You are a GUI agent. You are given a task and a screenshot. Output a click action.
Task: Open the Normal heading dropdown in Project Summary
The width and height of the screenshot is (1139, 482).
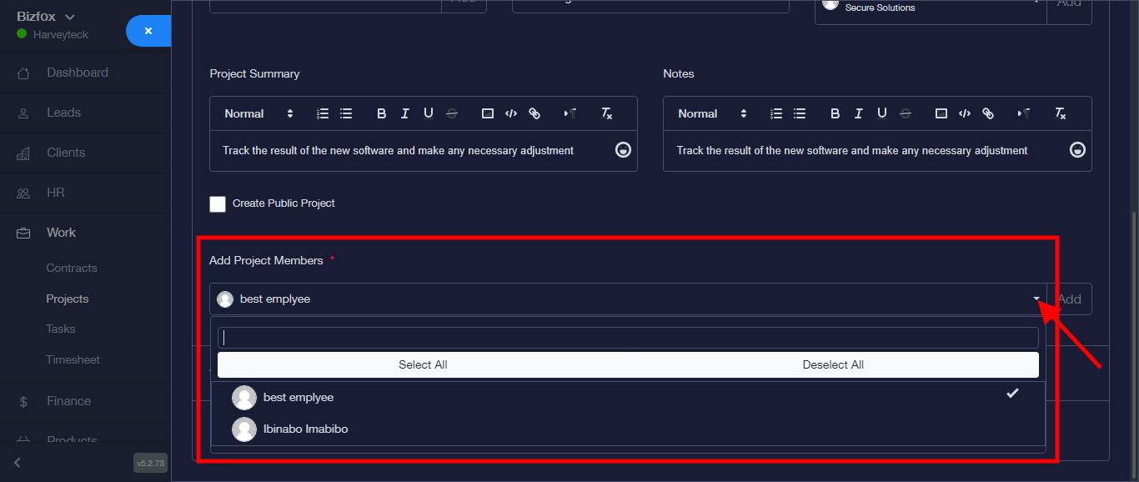tap(258, 113)
